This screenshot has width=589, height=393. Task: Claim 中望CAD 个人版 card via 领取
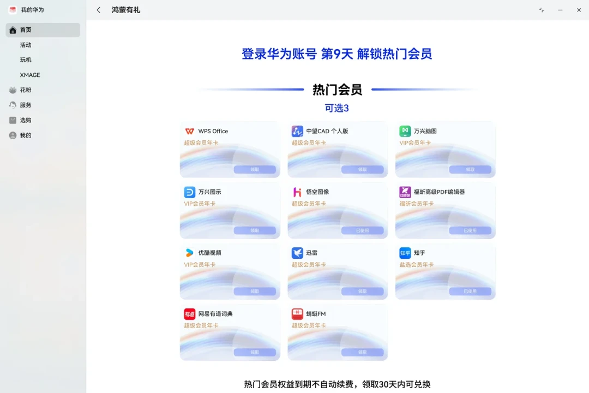363,170
